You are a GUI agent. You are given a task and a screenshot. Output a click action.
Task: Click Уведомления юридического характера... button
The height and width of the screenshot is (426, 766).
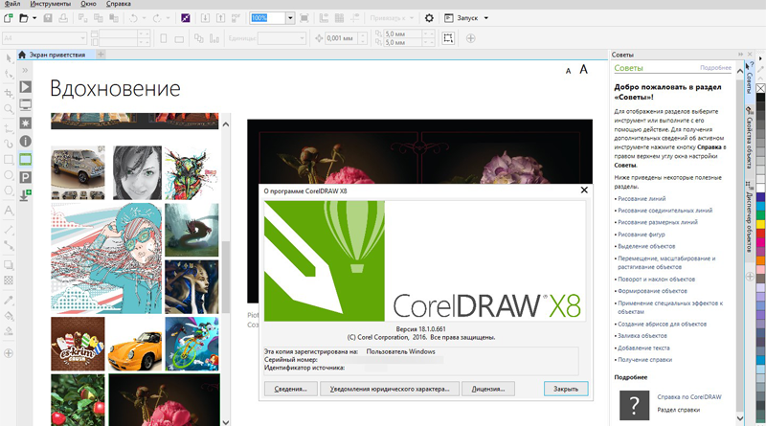tap(390, 389)
